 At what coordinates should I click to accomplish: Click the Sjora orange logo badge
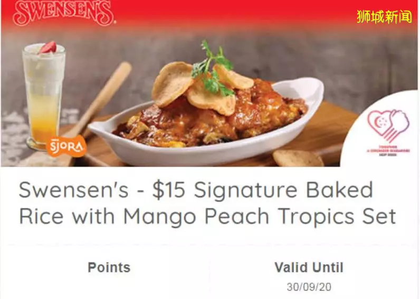[x=66, y=146]
